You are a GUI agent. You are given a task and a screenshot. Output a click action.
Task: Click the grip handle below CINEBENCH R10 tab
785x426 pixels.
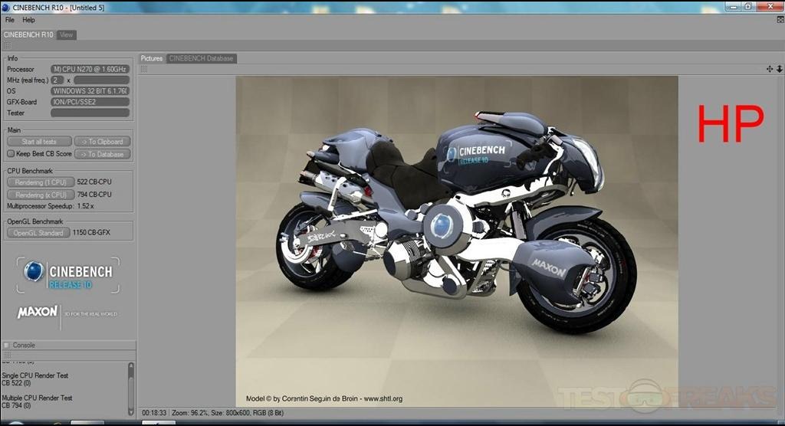(7, 46)
